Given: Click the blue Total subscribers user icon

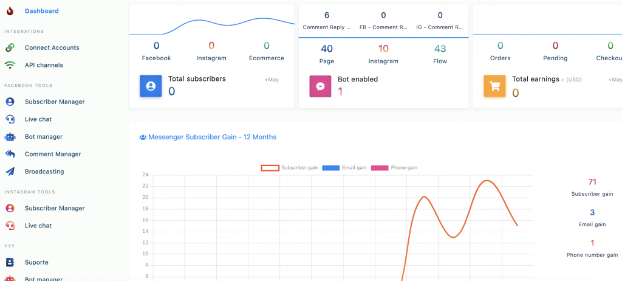Looking at the screenshot, I should pyautogui.click(x=151, y=86).
